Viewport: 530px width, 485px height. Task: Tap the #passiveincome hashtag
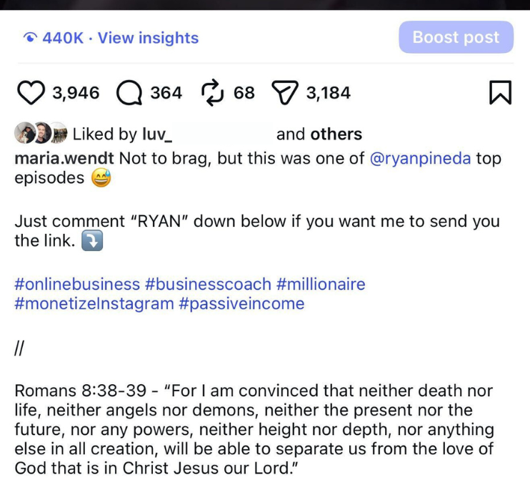241,303
